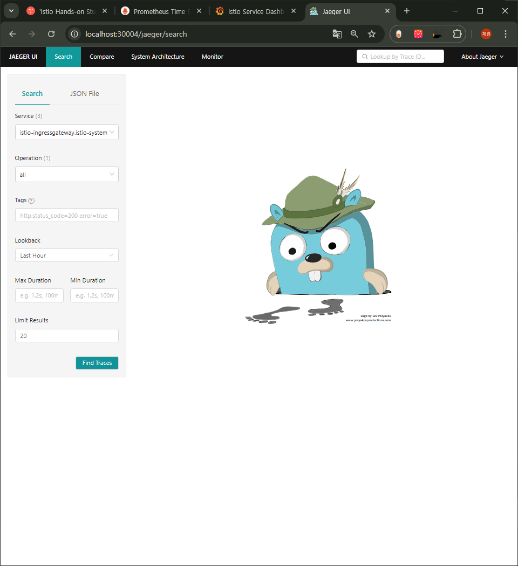
Task: Open the Search page in the navbar
Action: 64,57
